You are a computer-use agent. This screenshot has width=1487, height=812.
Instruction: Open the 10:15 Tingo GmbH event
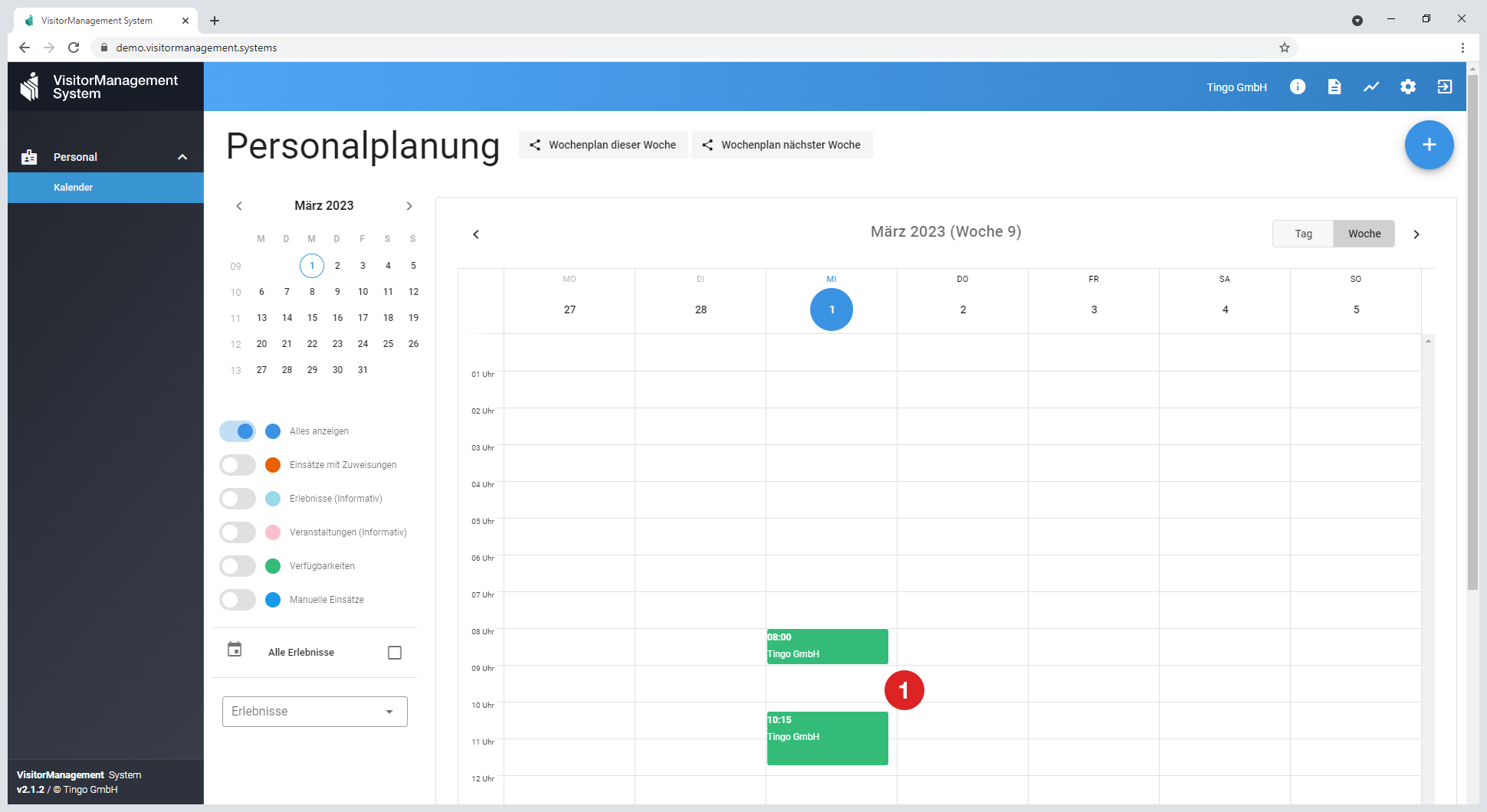tap(827, 738)
